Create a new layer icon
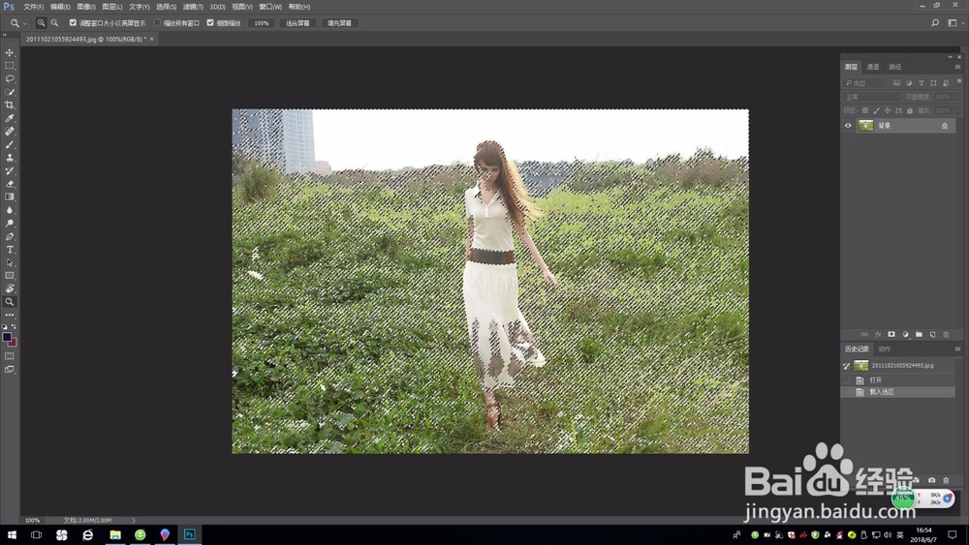 [932, 335]
